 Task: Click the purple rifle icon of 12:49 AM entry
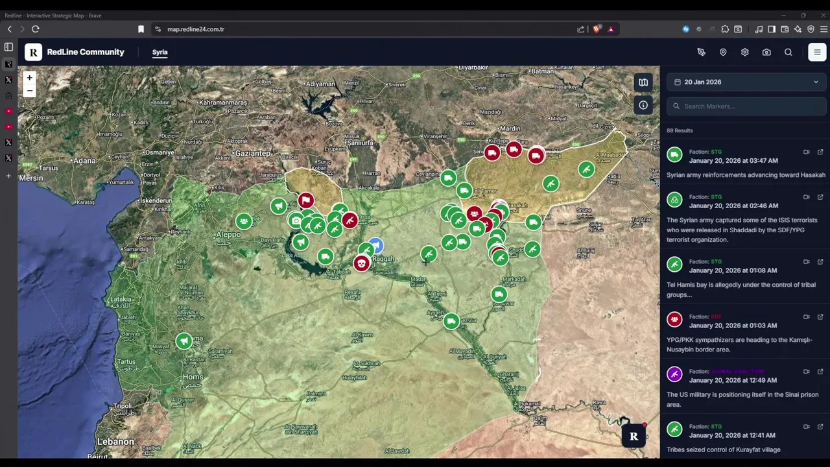[x=674, y=374]
